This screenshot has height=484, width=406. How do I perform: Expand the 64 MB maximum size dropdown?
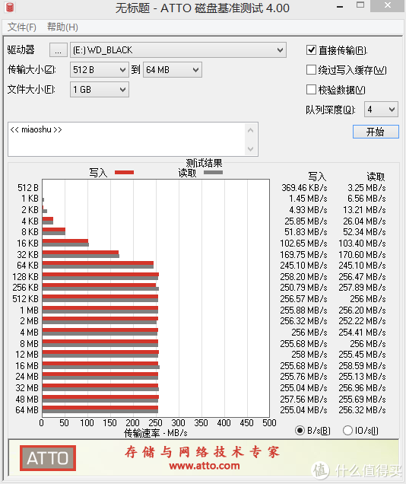(x=173, y=70)
